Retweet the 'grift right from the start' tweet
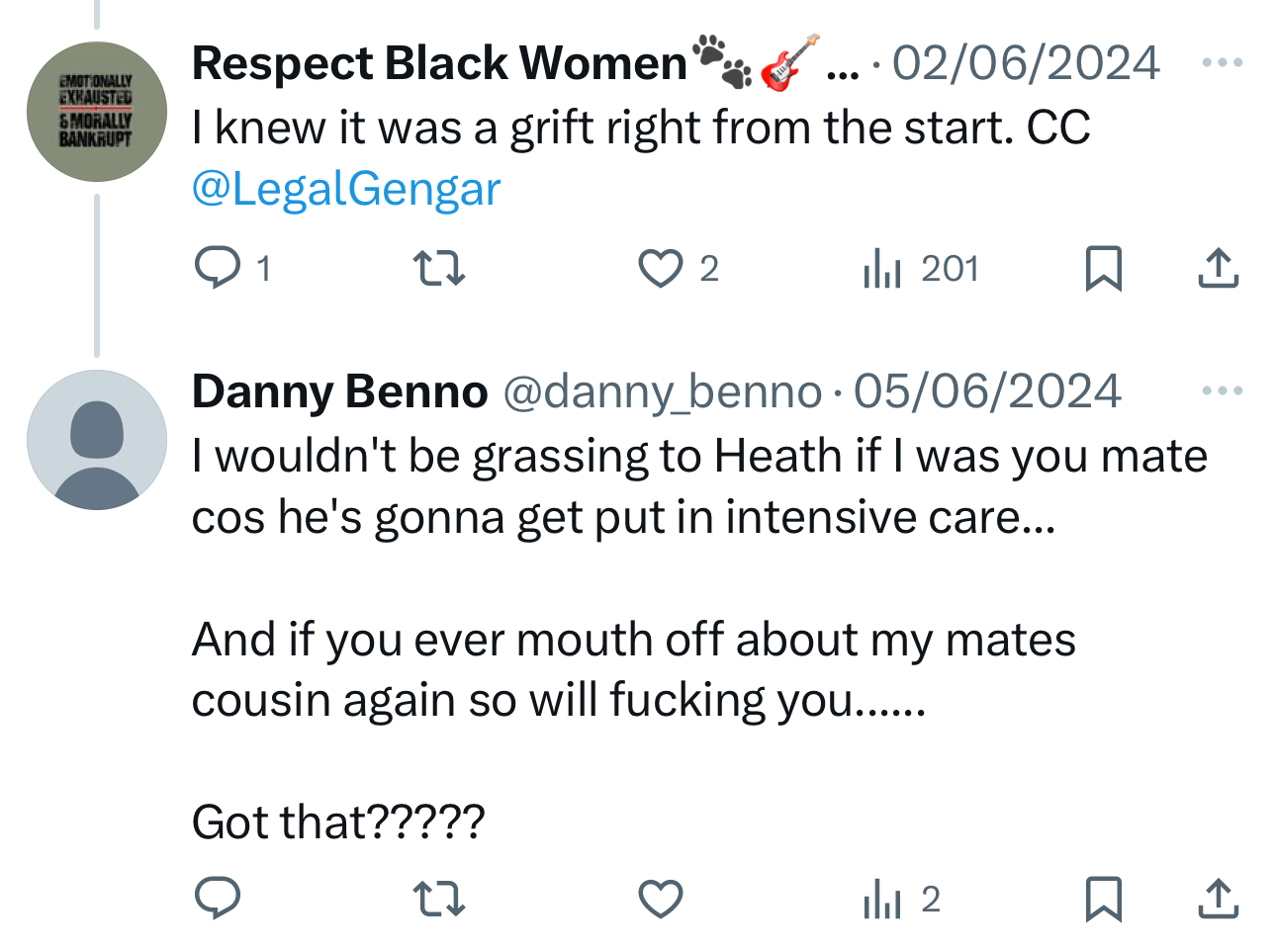Image resolution: width=1276 pixels, height=952 pixels. coord(438,268)
